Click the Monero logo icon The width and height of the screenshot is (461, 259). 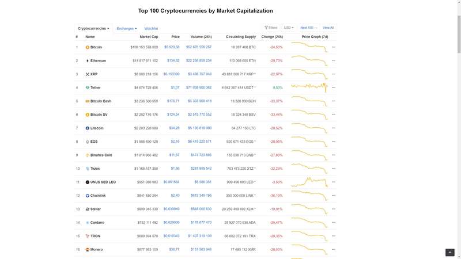coord(88,250)
